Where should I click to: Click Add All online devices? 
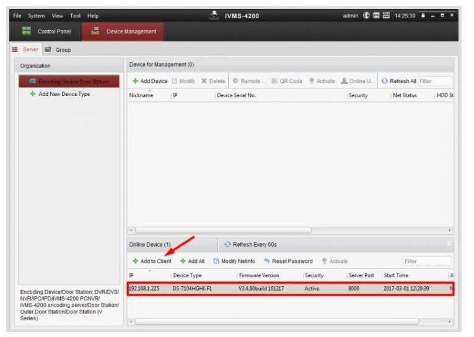[x=192, y=261]
